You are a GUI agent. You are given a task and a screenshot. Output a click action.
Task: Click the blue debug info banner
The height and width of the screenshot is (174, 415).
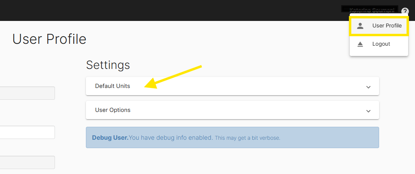click(328, 137)
